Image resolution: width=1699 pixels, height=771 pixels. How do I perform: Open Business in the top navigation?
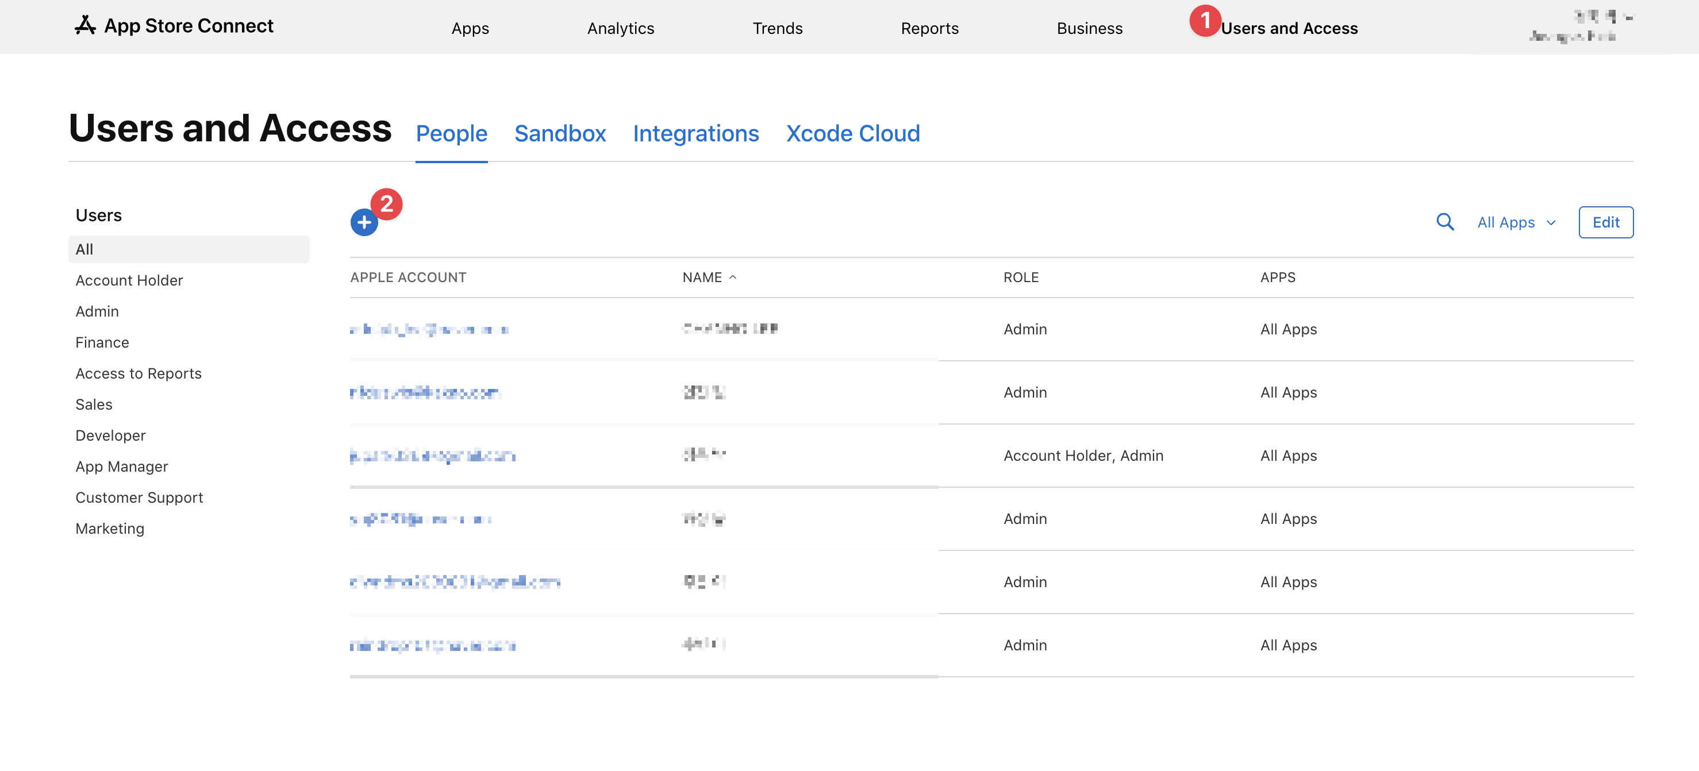coord(1089,28)
